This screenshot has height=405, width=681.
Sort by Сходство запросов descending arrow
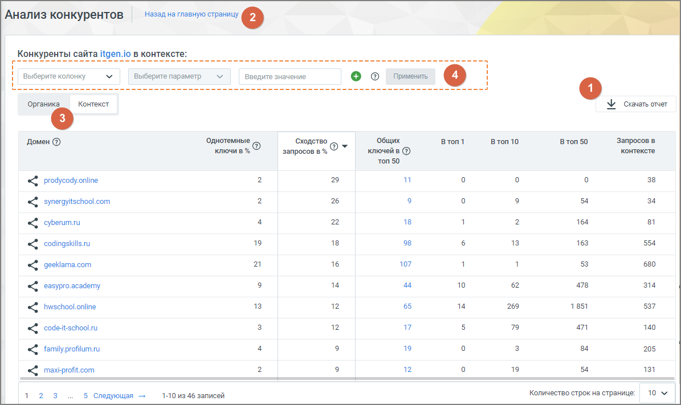[x=345, y=146]
